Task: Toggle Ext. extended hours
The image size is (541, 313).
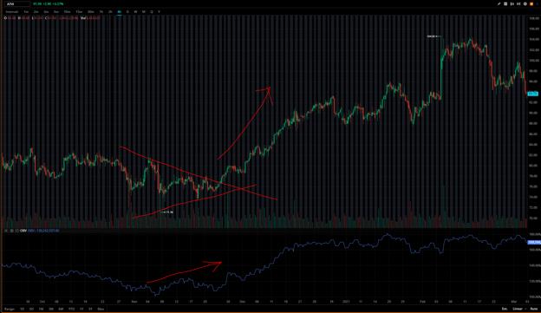Action: (x=505, y=309)
